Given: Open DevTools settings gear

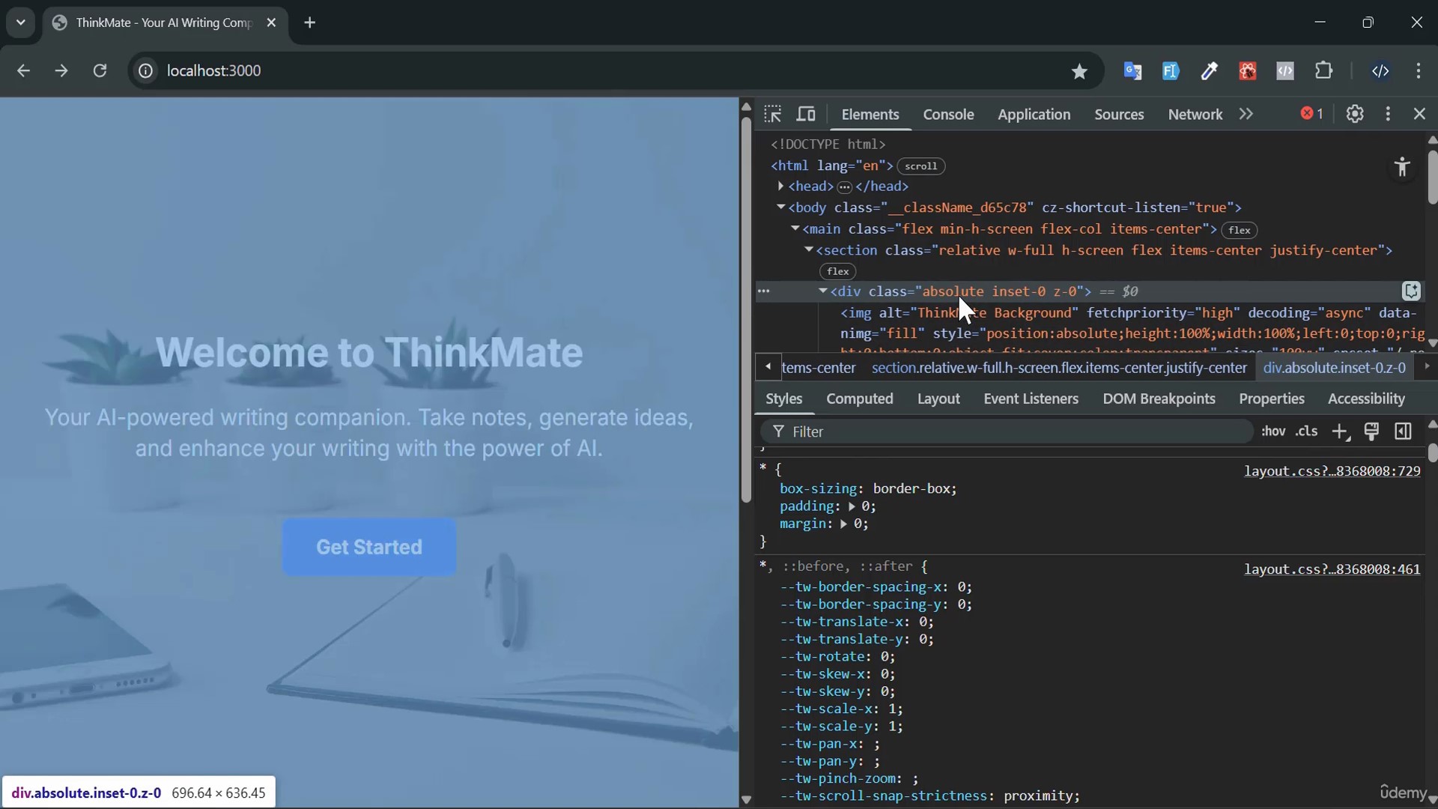Looking at the screenshot, I should coord(1355,114).
